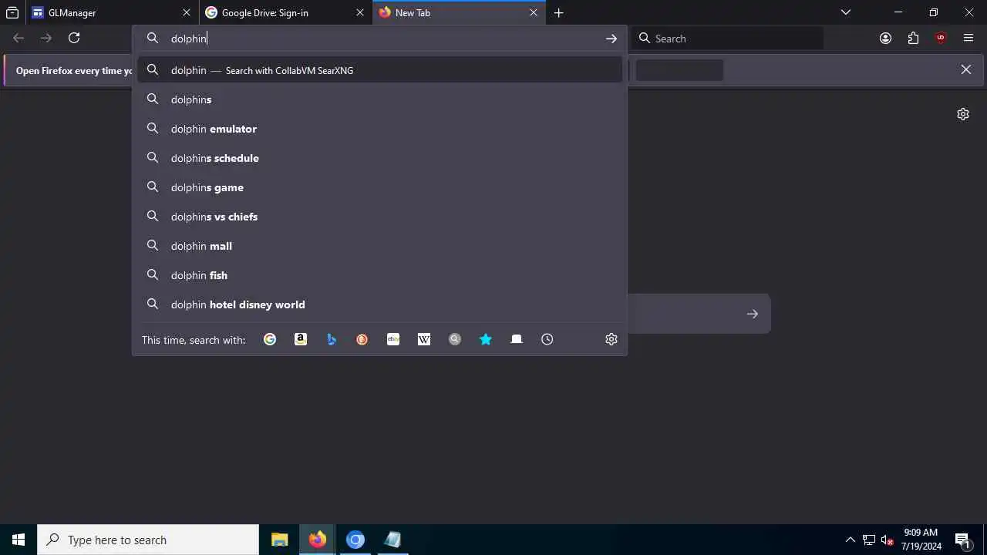Image resolution: width=987 pixels, height=555 pixels.
Task: Search bookmarks via the star icon
Action: point(486,339)
